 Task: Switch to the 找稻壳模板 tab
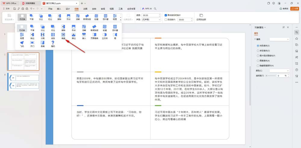[x=30, y=3]
